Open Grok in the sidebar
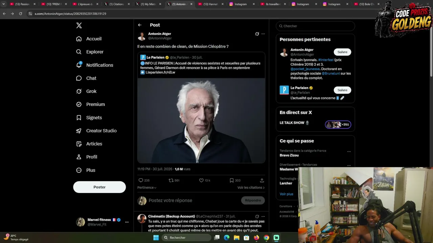The width and height of the screenshot is (433, 243). pos(86,91)
